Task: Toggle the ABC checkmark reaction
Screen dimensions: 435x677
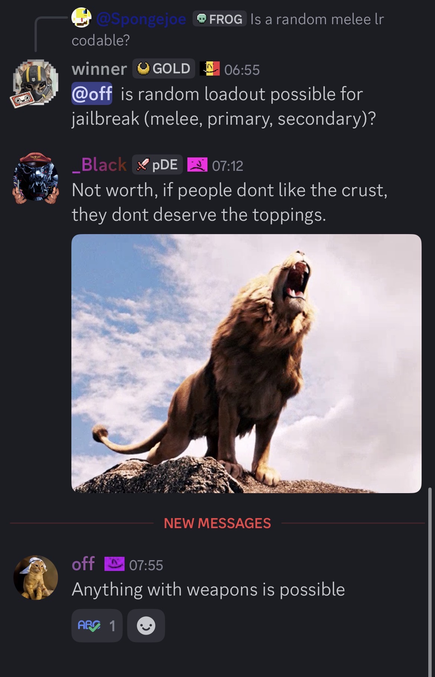Action: (97, 626)
